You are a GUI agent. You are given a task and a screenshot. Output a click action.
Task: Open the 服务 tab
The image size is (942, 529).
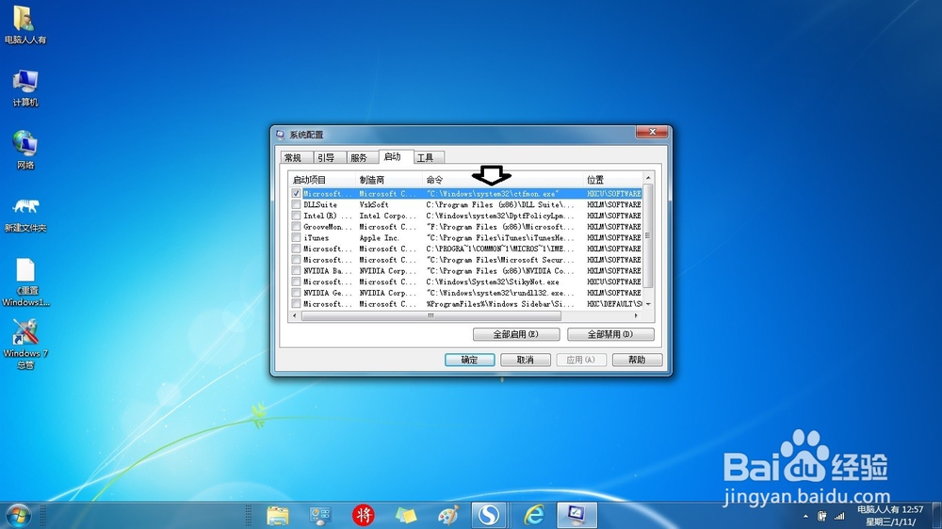(363, 158)
